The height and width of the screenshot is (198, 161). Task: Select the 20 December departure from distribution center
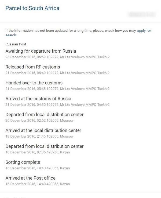(45, 115)
